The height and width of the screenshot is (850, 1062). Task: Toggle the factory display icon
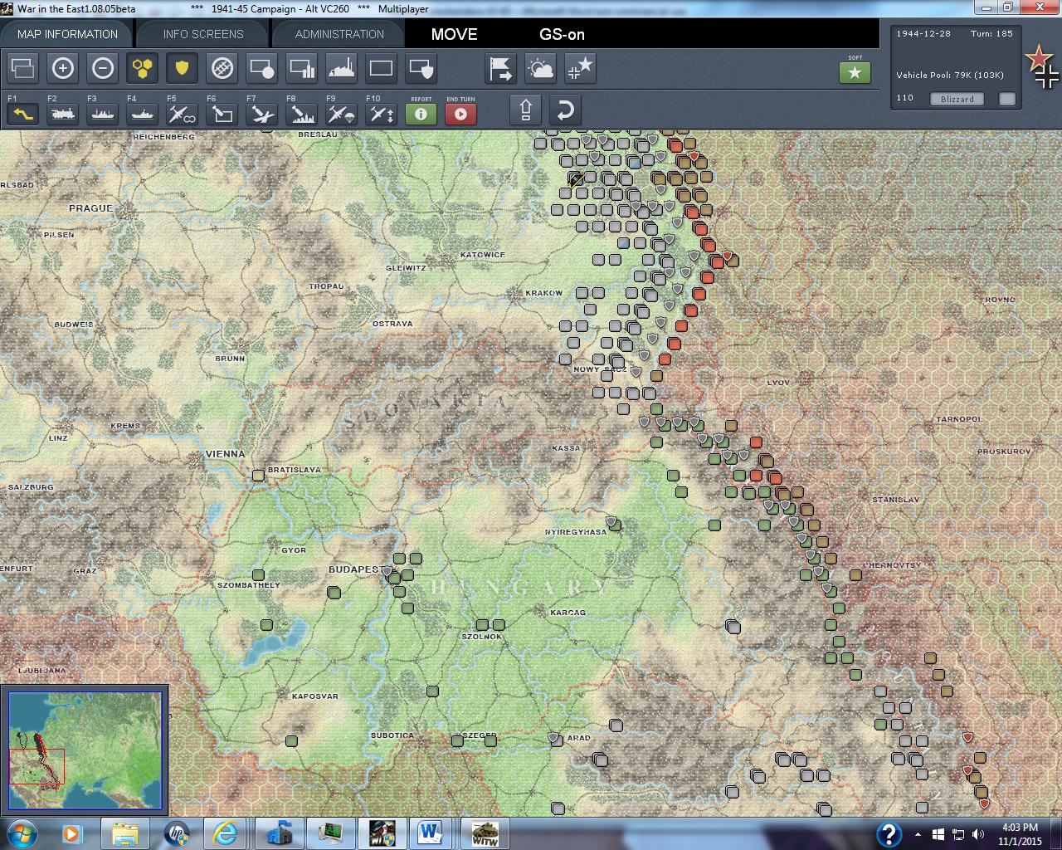[342, 68]
